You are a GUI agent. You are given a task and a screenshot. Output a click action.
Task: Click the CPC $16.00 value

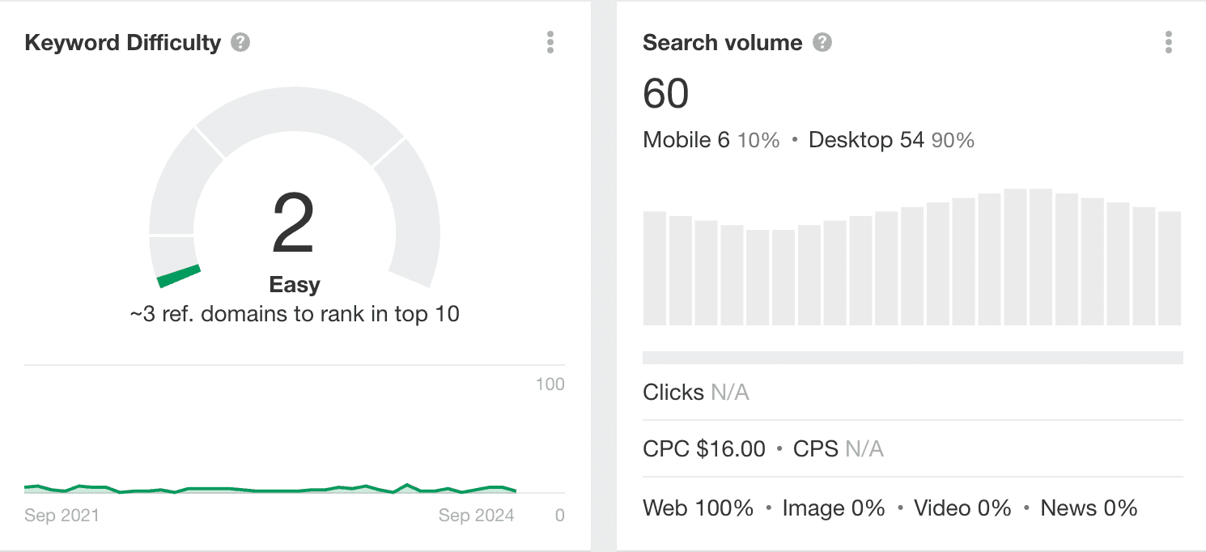click(703, 448)
